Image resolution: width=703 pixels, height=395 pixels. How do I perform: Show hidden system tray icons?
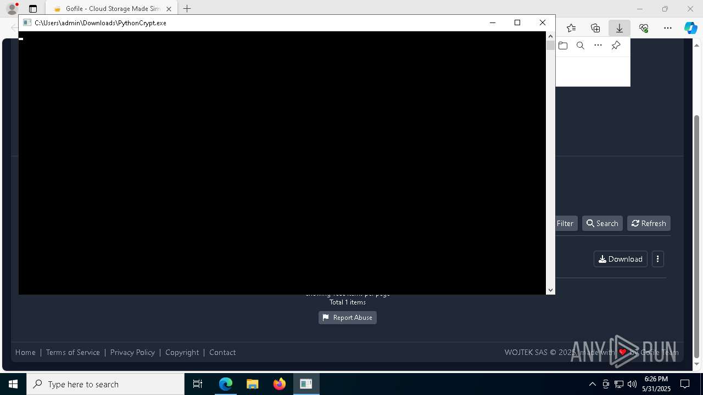[592, 384]
